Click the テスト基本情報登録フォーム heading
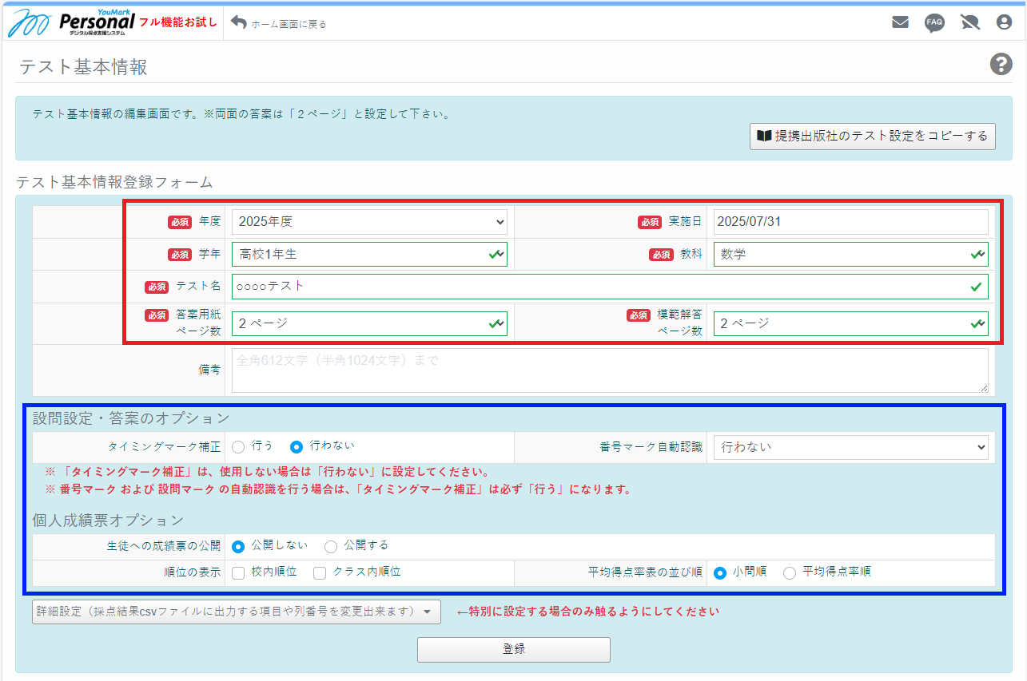 (x=114, y=182)
